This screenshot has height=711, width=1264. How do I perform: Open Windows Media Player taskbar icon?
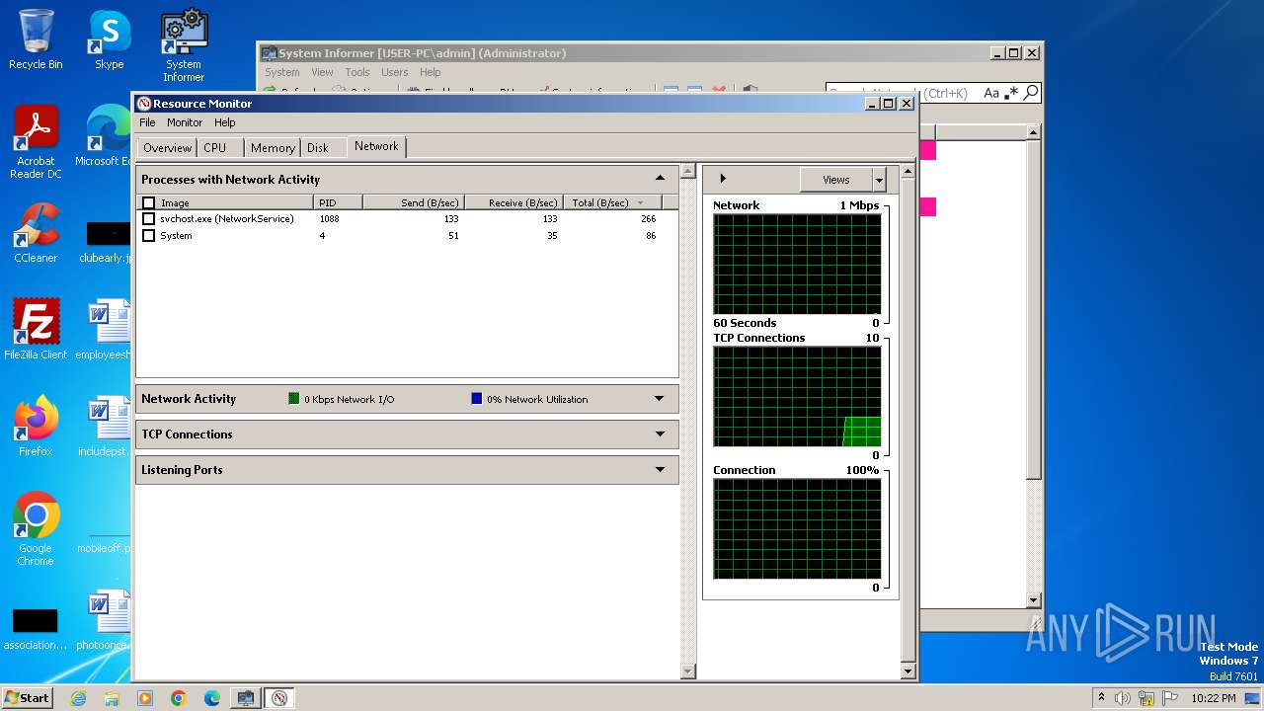click(145, 698)
